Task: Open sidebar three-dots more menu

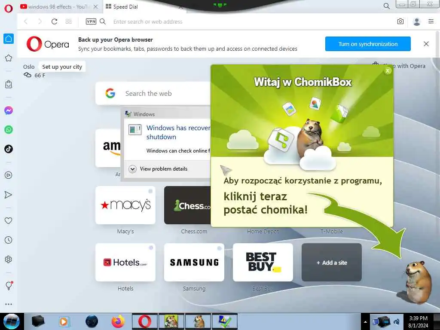Action: tap(9, 304)
